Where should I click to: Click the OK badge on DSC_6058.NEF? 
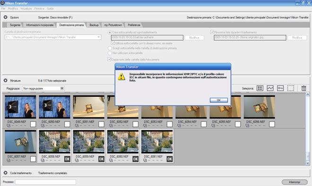(x=67, y=159)
